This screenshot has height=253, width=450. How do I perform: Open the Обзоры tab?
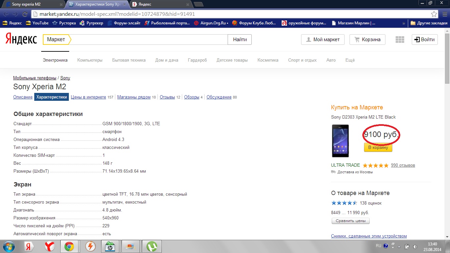[192, 97]
